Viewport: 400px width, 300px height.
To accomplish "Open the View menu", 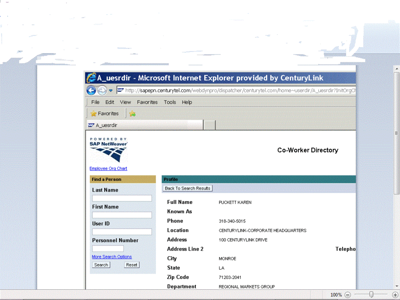I will (126, 102).
